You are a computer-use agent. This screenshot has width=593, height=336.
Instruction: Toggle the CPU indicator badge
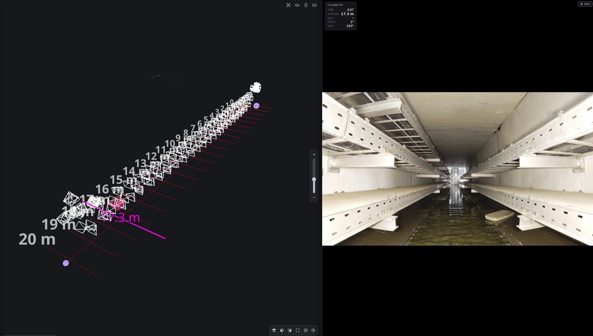click(x=585, y=4)
